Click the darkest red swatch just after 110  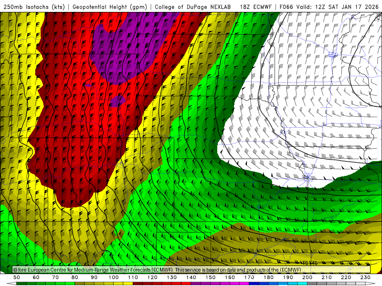pyautogui.click(x=138, y=284)
